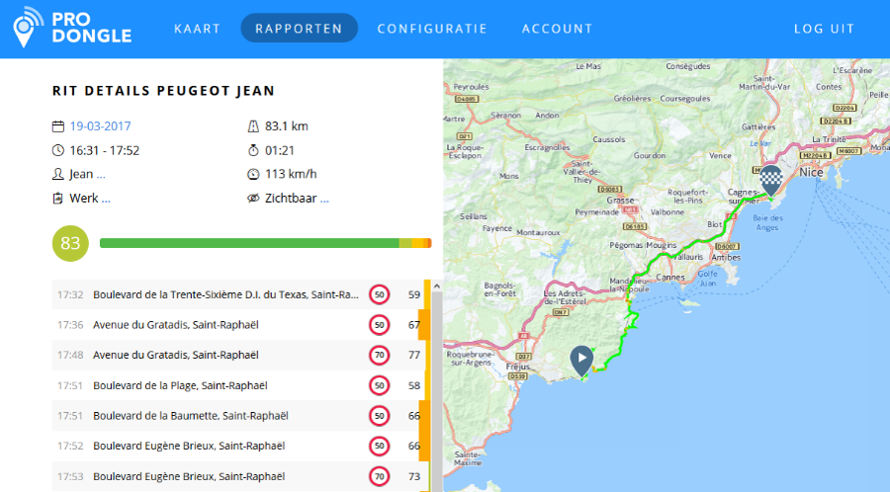Open the 19-03-2017 date link
Viewport: 890px width, 492px height.
pyautogui.click(x=100, y=126)
